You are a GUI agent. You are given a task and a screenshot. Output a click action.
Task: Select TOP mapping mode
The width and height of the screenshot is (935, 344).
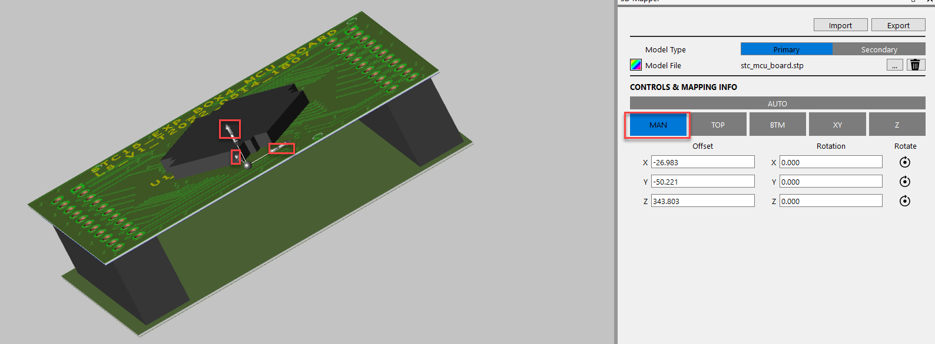(718, 125)
